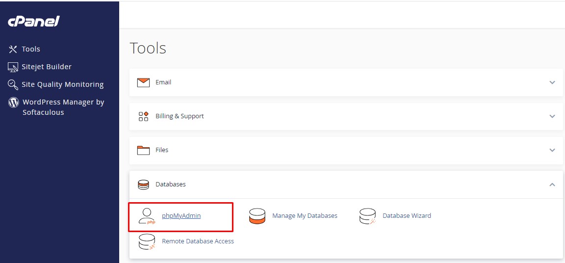Click the Tools wrench icon in sidebar
565x263 pixels.
coord(13,49)
